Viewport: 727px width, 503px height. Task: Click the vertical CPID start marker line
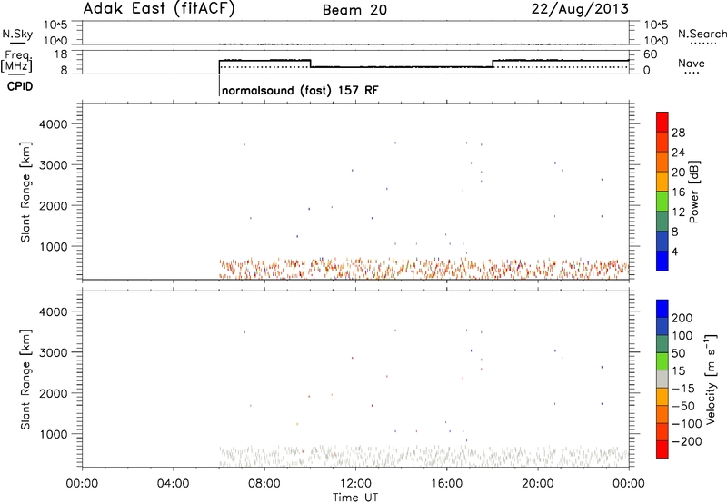click(x=219, y=84)
